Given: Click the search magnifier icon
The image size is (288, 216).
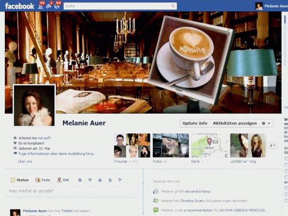Looking at the screenshot, I should tap(173, 6).
